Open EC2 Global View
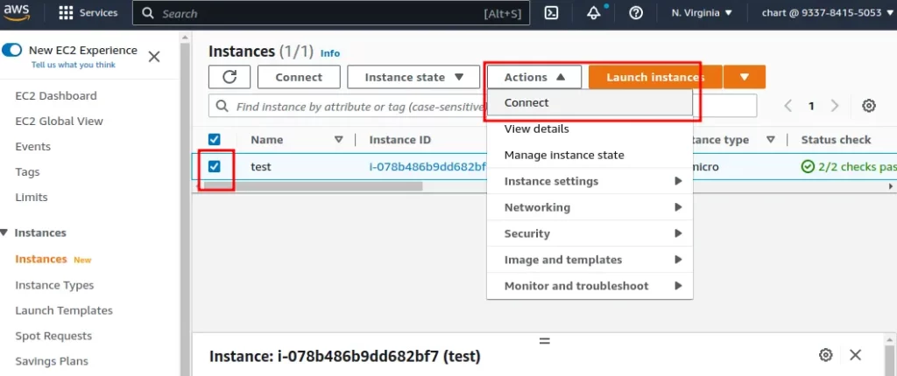 point(59,122)
